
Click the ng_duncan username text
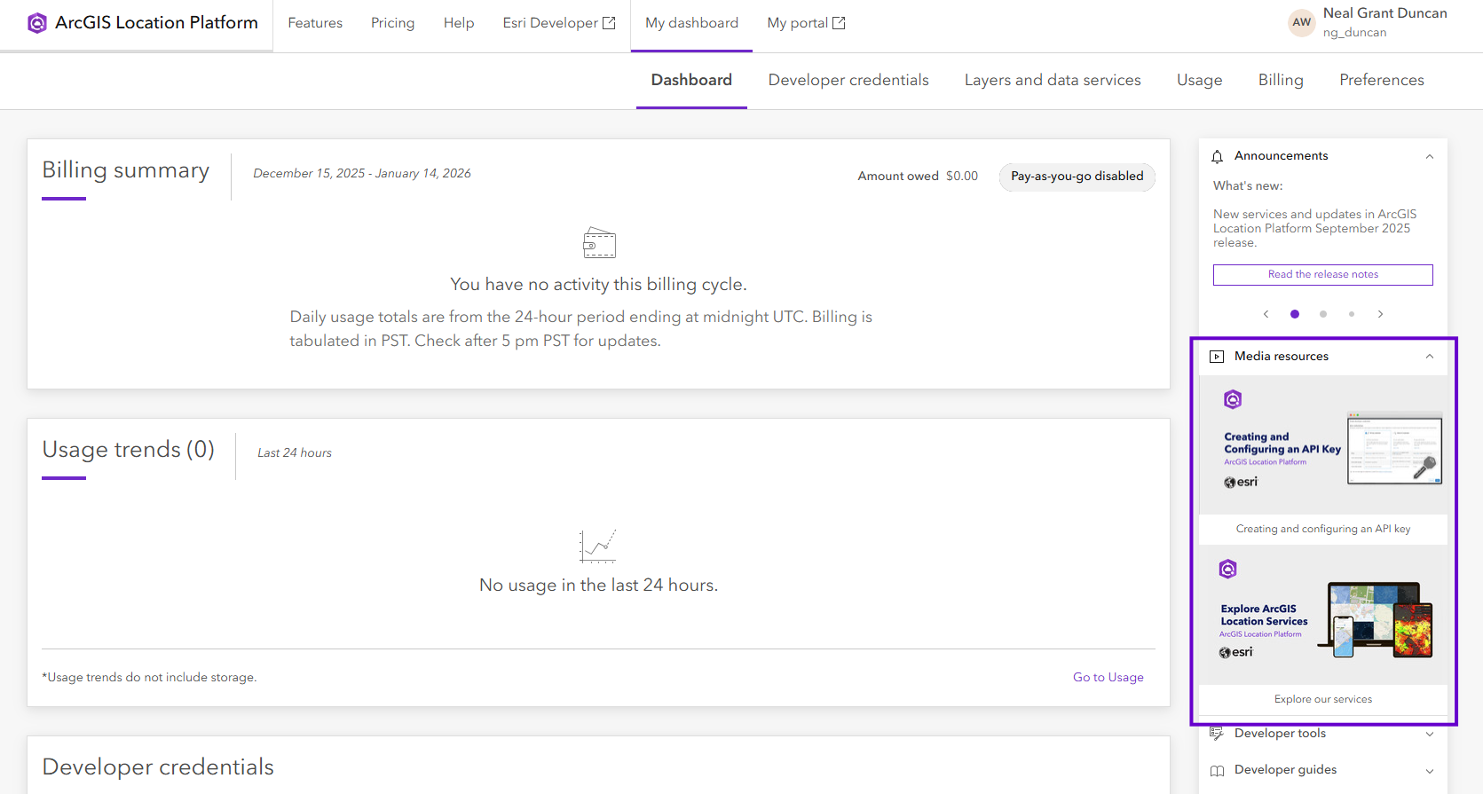[x=1354, y=33]
